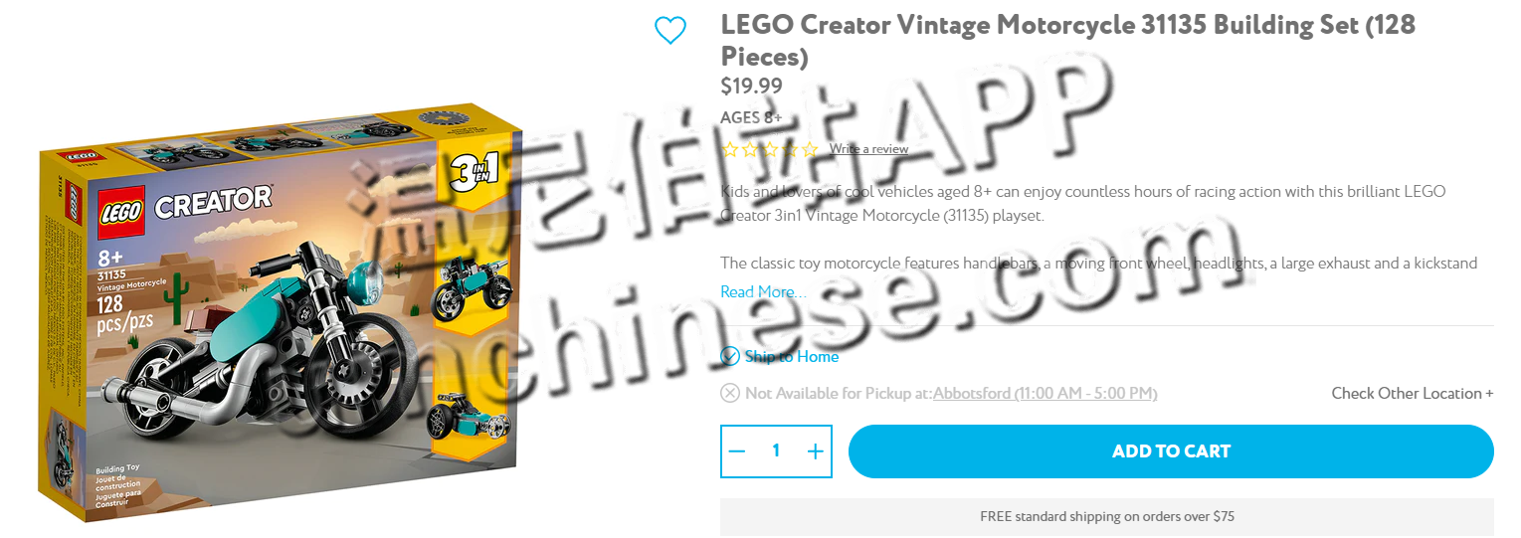Click the ADD TO CART button
Screen dimensions: 1521x538
pyautogui.click(x=1171, y=451)
